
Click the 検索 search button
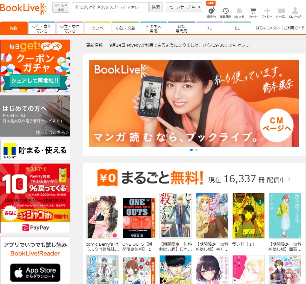pyautogui.click(x=156, y=7)
